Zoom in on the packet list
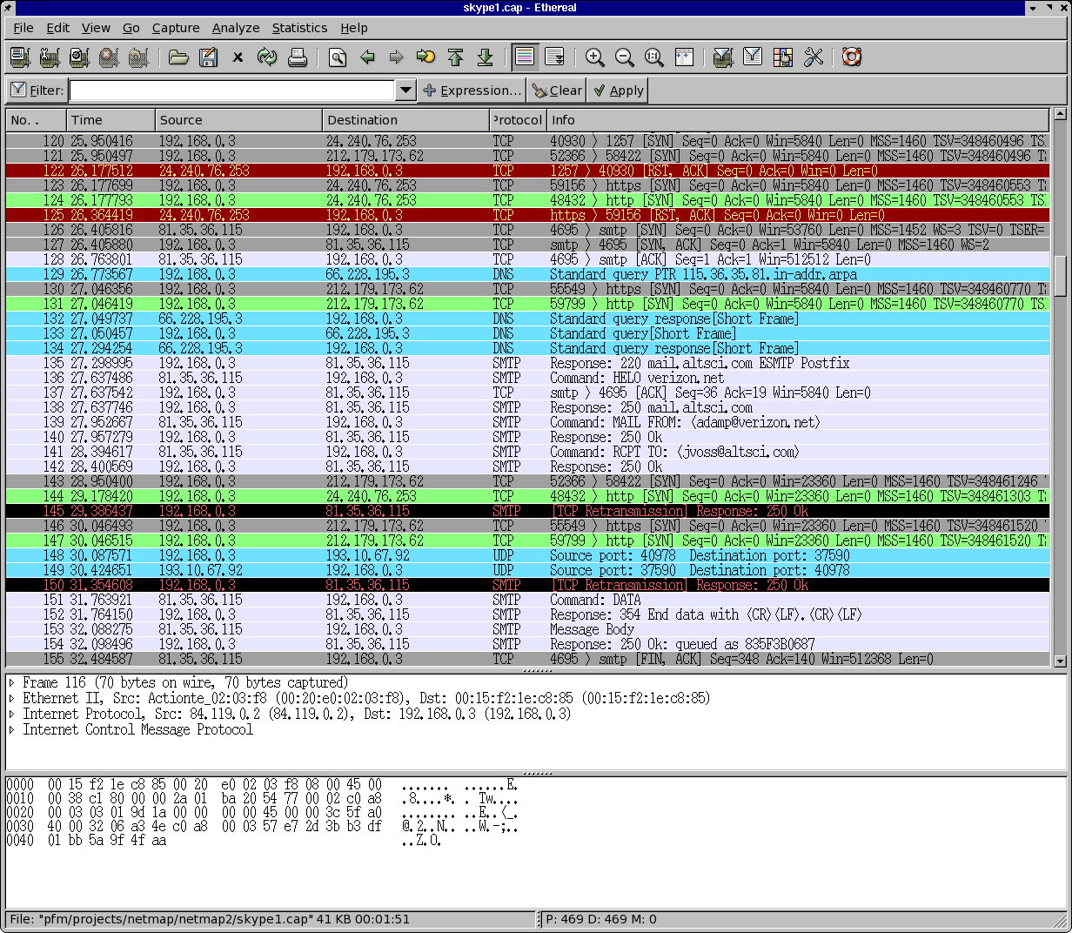The width and height of the screenshot is (1072, 933). (x=595, y=57)
